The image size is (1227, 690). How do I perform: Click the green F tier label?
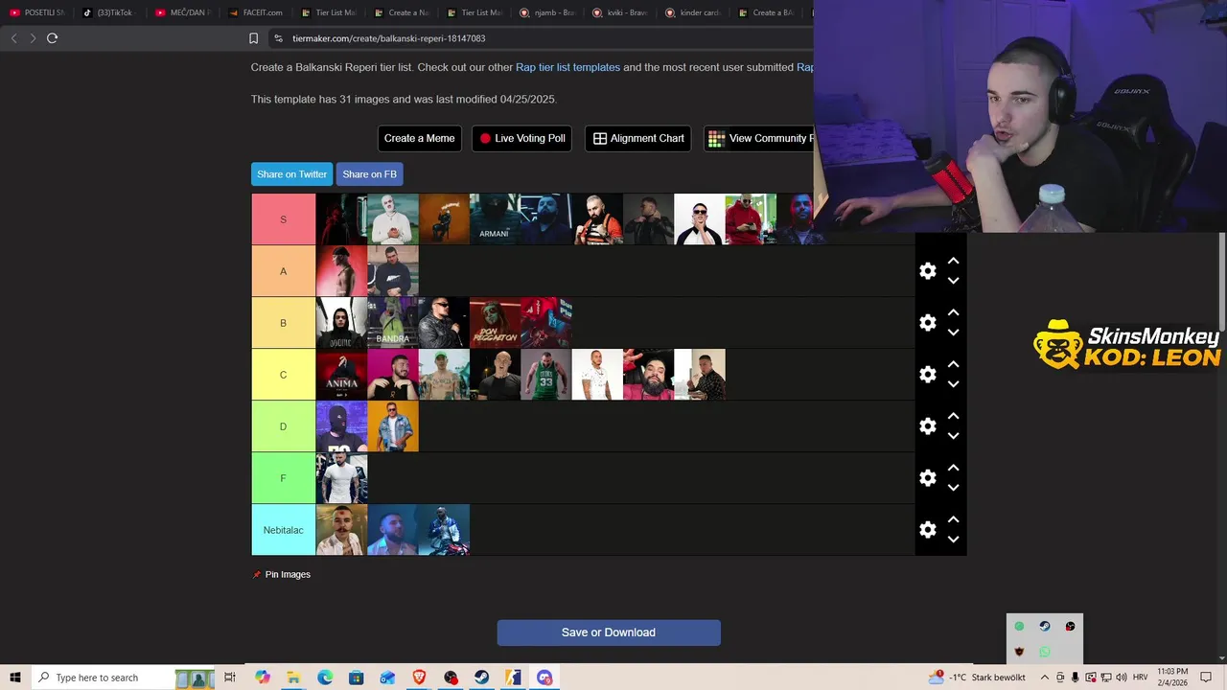tap(283, 478)
